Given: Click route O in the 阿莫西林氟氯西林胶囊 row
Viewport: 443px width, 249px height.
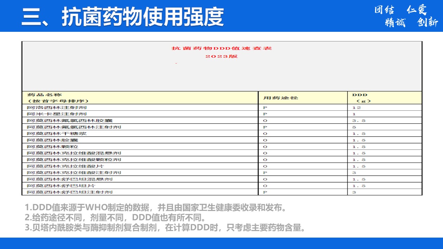Looking at the screenshot, I should tap(265, 121).
